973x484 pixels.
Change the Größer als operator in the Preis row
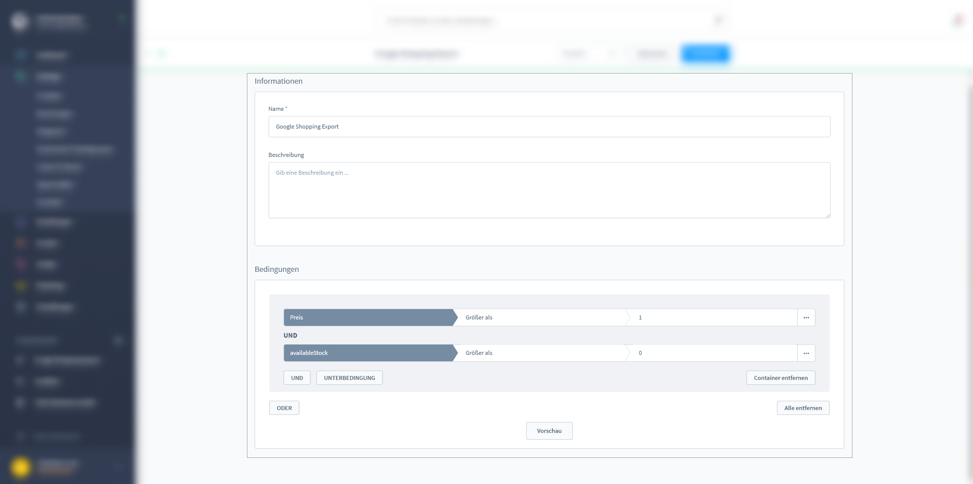click(542, 318)
